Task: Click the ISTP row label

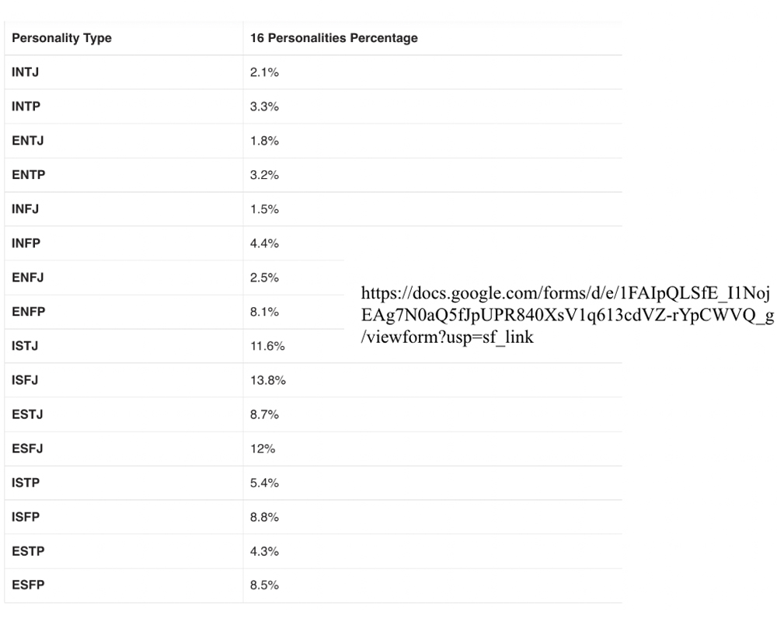Action: [x=26, y=483]
